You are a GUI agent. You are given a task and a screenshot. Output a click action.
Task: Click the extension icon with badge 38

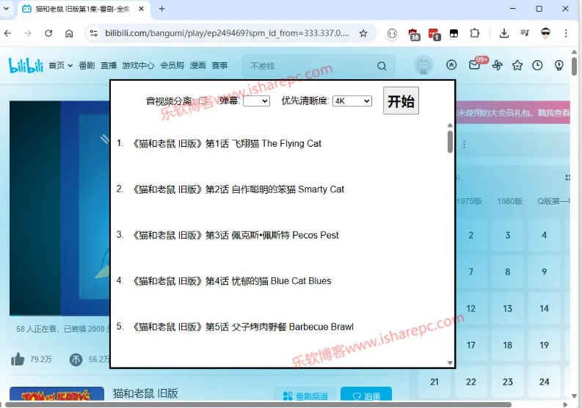[414, 34]
